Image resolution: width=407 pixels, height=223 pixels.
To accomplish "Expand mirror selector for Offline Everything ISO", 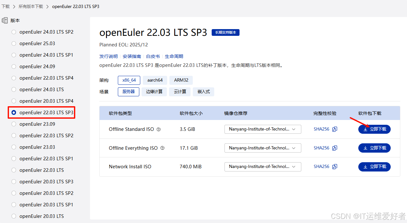I will pyautogui.click(x=263, y=148).
